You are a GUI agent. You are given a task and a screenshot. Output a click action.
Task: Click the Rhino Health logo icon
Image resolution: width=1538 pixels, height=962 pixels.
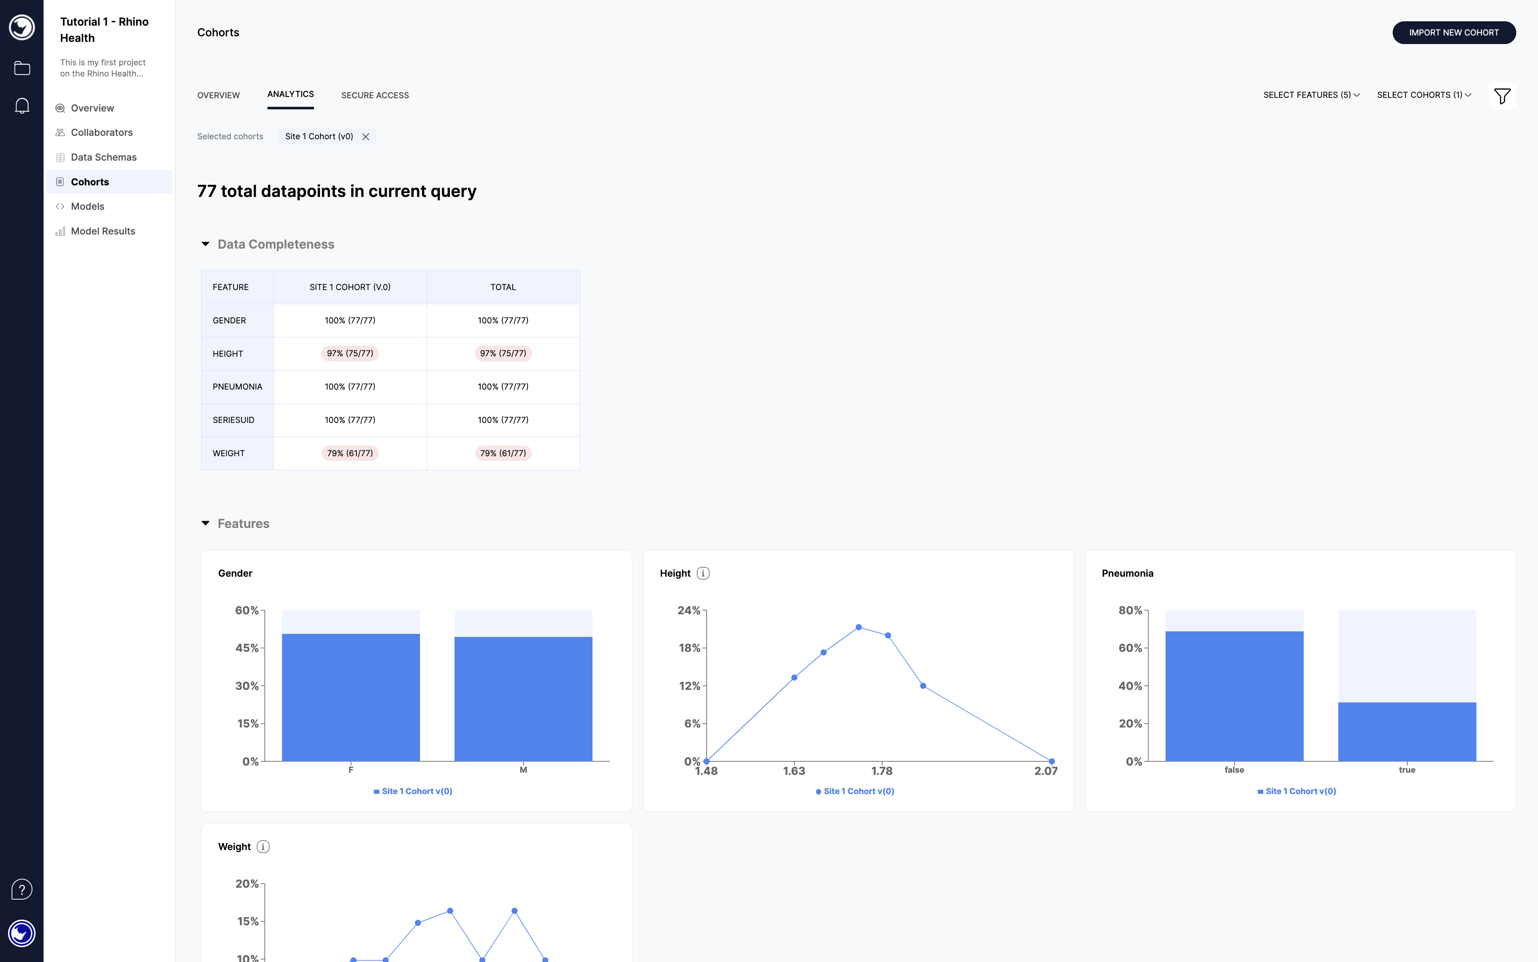22,27
